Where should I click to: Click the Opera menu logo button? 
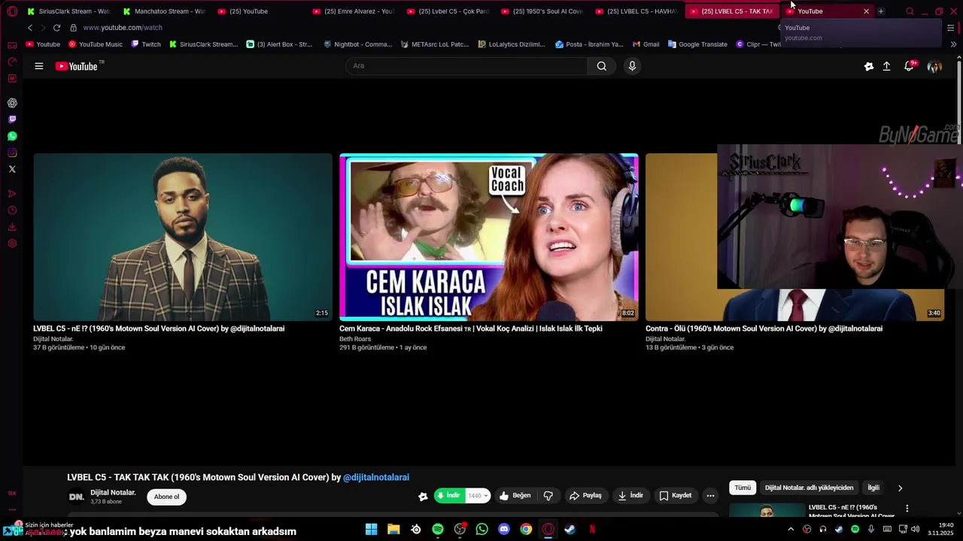point(12,11)
